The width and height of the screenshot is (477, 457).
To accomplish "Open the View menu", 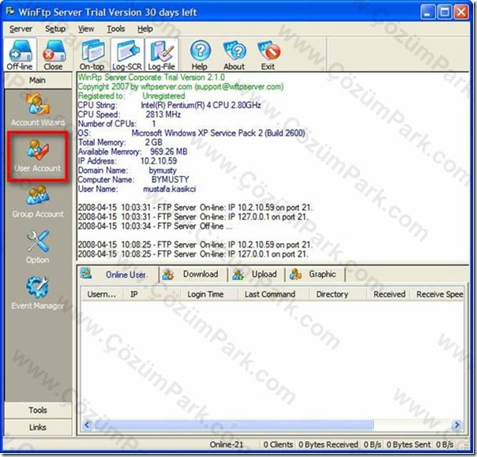I will [x=86, y=29].
